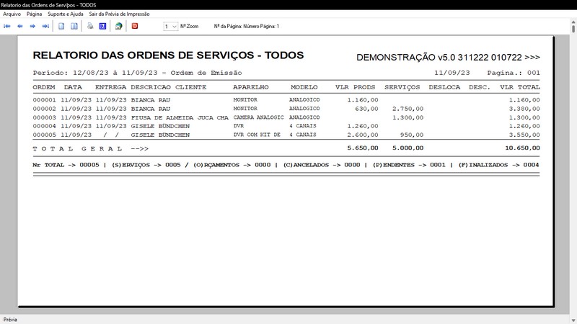
Task: Click the report title RELATORIO DAS ORDENS DE SERVIÇOS
Action: pos(144,55)
